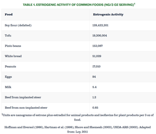Click the Peanuts row label
156x134 pixels.
(10, 66)
